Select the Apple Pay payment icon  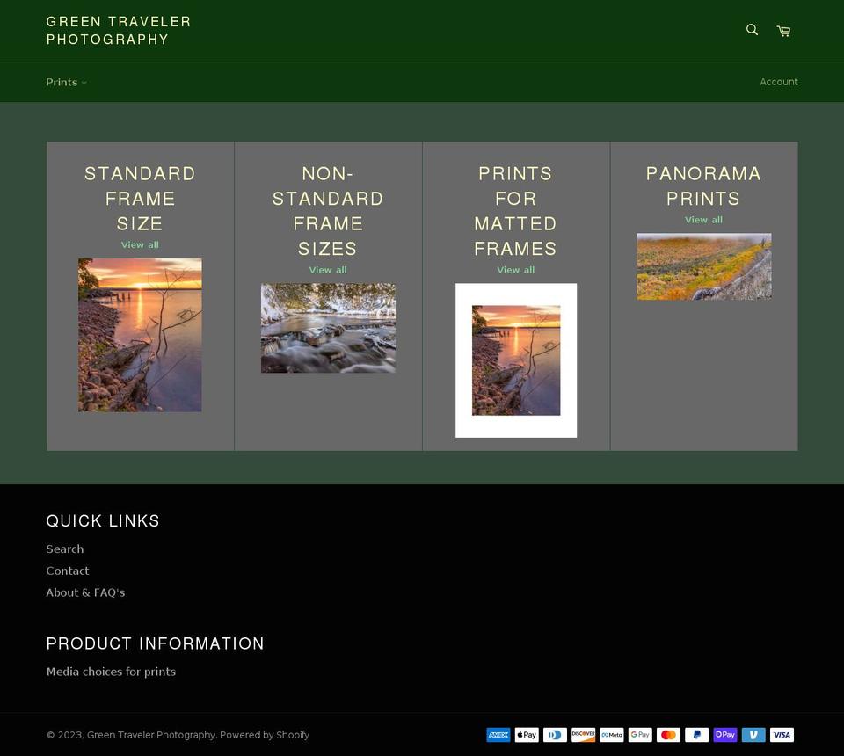tap(527, 734)
